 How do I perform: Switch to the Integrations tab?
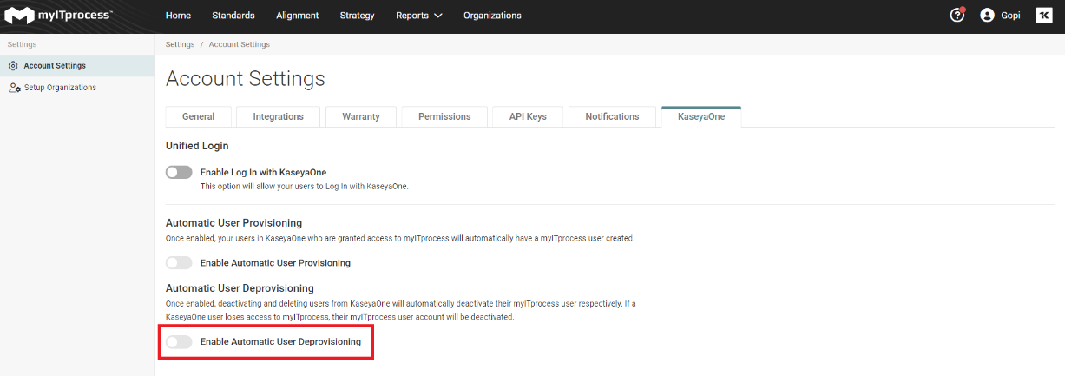pos(279,116)
